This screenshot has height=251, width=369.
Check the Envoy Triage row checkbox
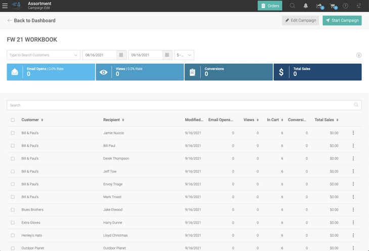[13, 184]
